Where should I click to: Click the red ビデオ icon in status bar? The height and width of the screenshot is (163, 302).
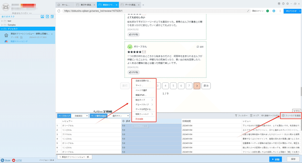[14, 160]
